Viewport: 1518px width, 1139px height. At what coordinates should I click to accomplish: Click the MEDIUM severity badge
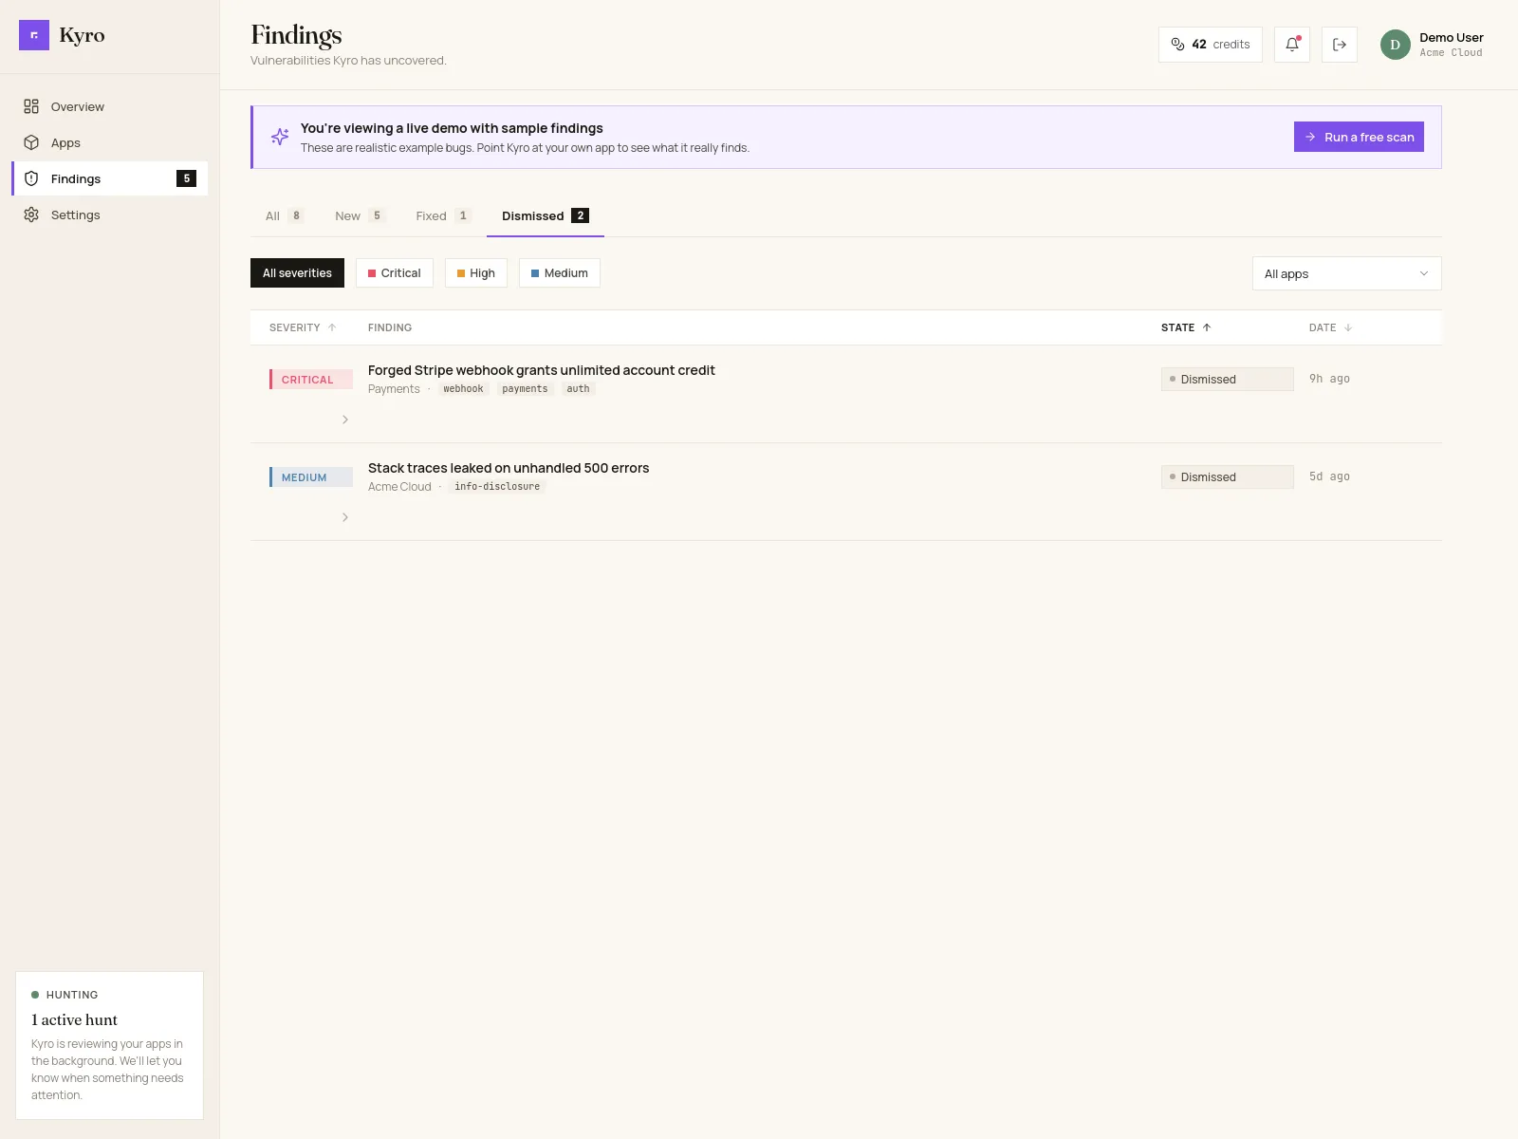pyautogui.click(x=310, y=477)
